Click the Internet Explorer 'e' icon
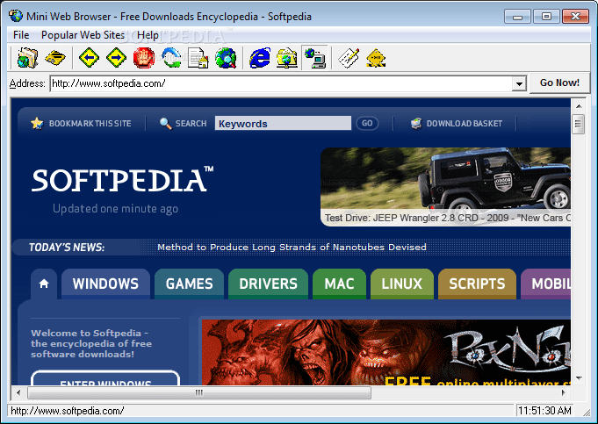The height and width of the screenshot is (424, 598). (x=260, y=58)
